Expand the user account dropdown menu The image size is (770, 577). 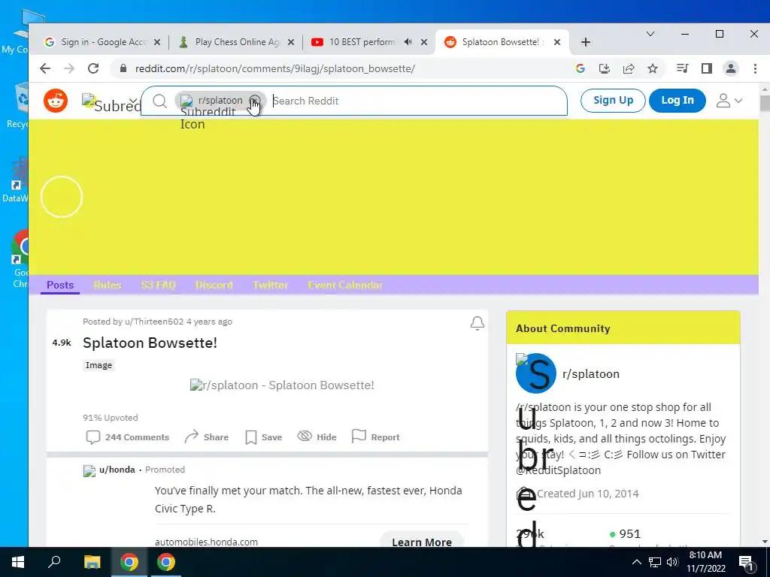(x=729, y=101)
